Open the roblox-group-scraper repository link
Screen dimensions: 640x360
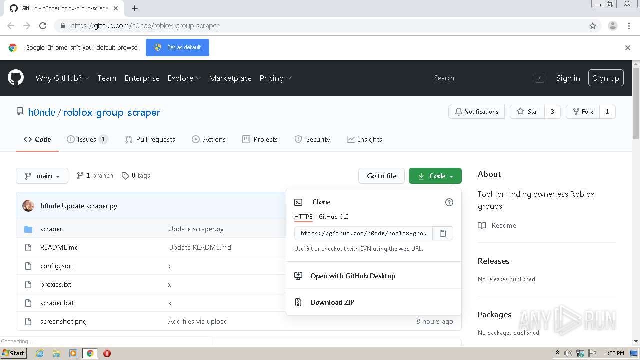pyautogui.click(x=112, y=112)
